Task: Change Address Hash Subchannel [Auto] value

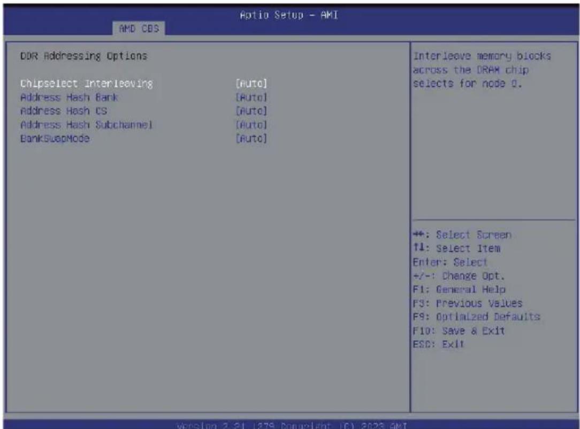Action: (x=251, y=125)
